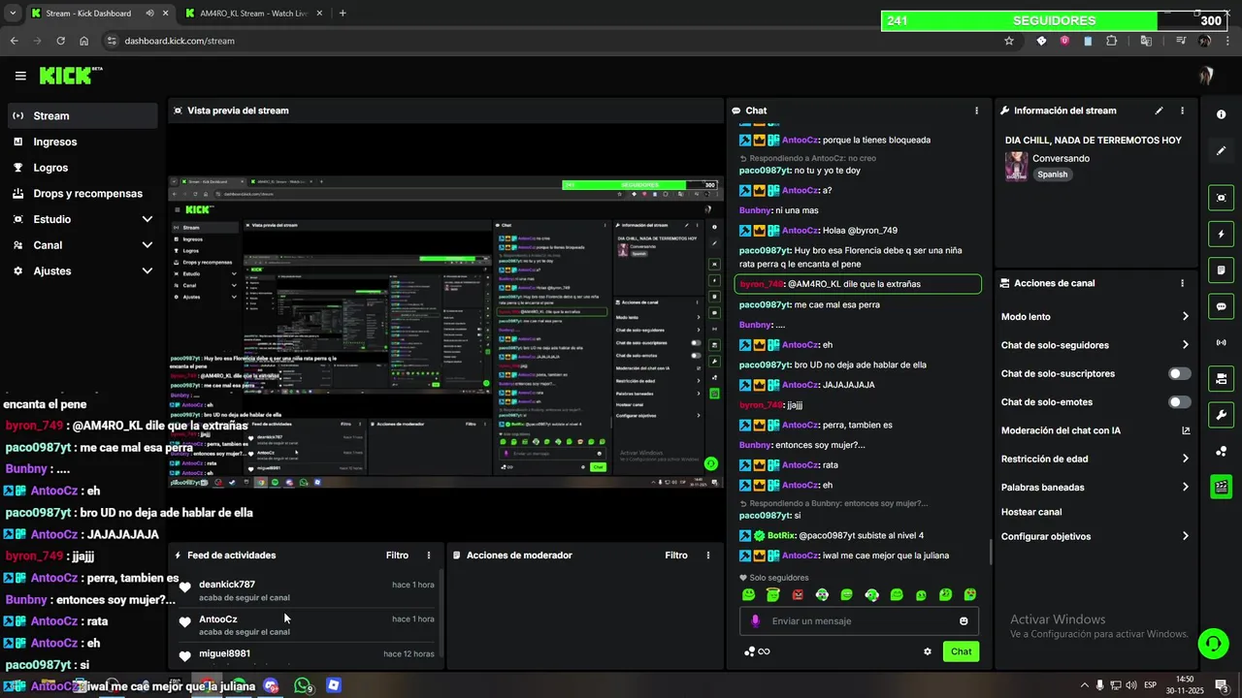Click the Conversando category thumbnail
This screenshot has width=1242, height=698.
click(1016, 166)
